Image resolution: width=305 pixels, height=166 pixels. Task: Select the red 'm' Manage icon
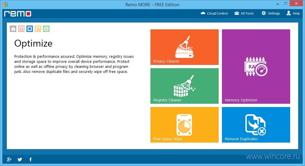click(x=21, y=29)
